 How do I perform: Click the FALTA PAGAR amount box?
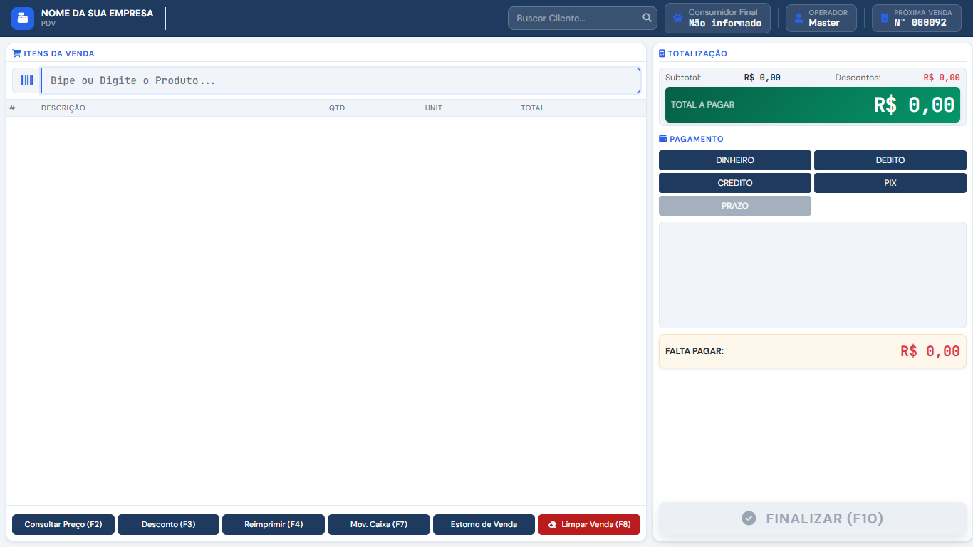[813, 351]
